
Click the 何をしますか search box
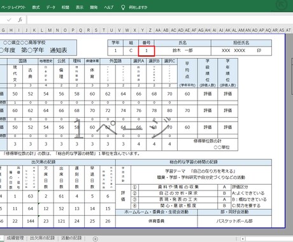(x=138, y=7)
